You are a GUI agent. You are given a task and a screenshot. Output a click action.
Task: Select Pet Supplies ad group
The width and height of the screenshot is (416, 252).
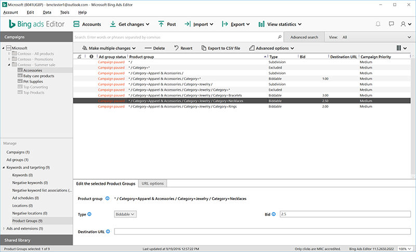point(33,82)
